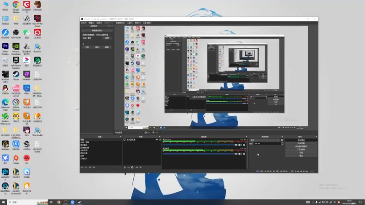The image size is (365, 205).
Task: Pop out the Scenes dock panel
Action: [x=120, y=137]
